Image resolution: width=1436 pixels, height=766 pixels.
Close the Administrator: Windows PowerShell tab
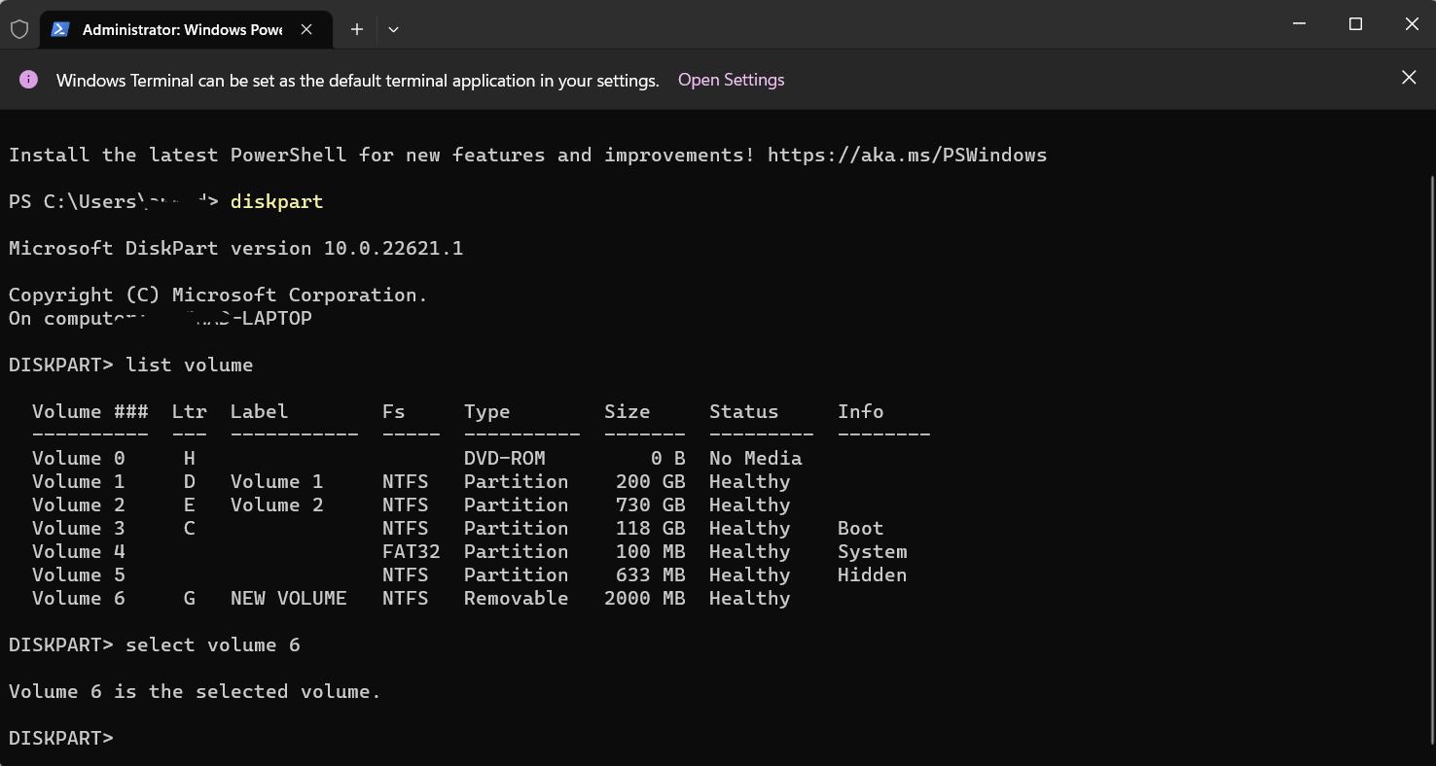coord(306,29)
